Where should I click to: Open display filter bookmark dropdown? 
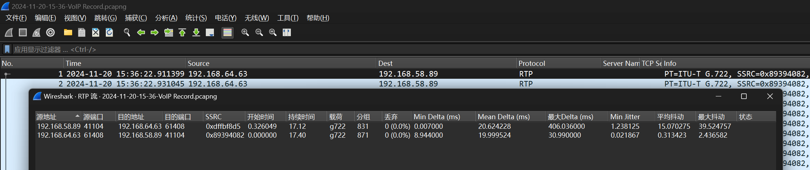point(7,49)
